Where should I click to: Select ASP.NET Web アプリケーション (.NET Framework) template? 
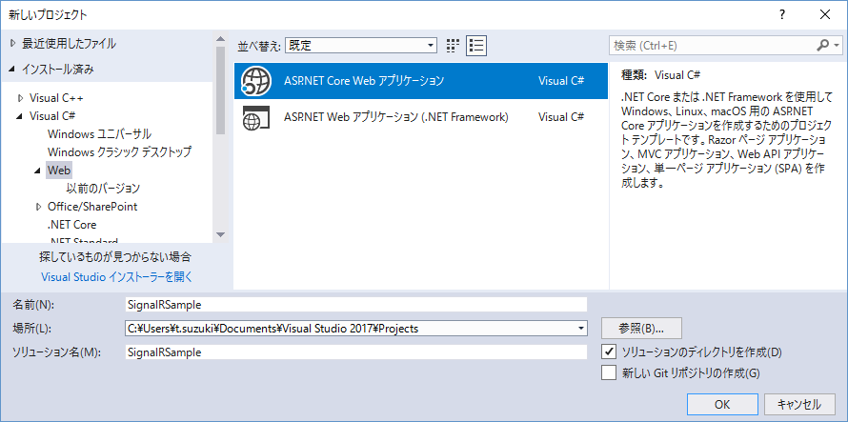click(421, 117)
